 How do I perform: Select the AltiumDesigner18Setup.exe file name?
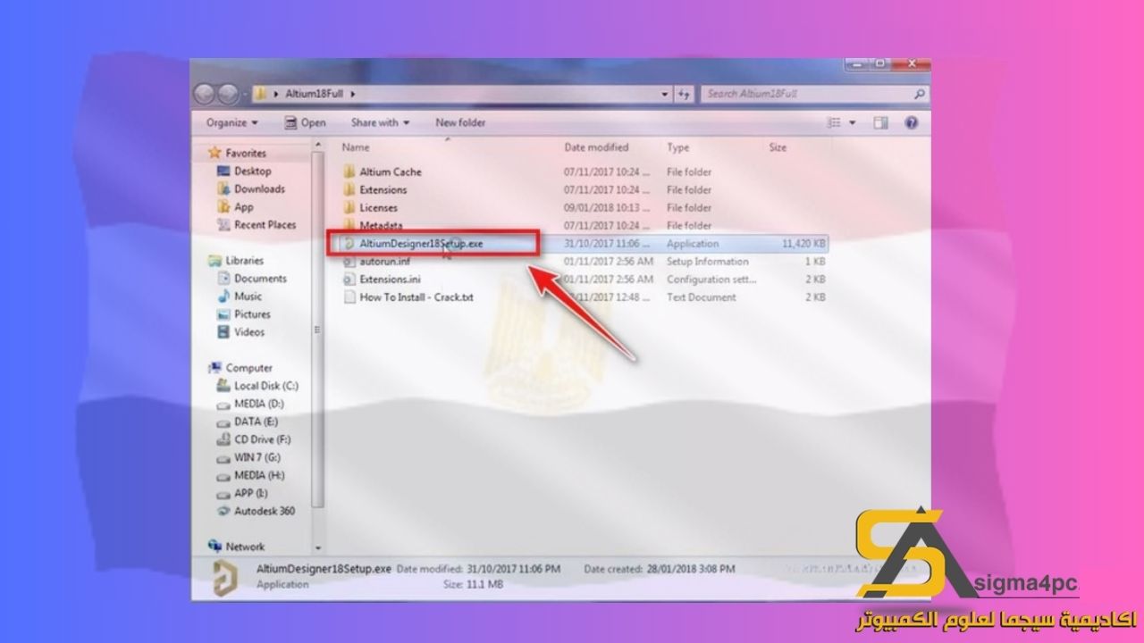pos(421,244)
